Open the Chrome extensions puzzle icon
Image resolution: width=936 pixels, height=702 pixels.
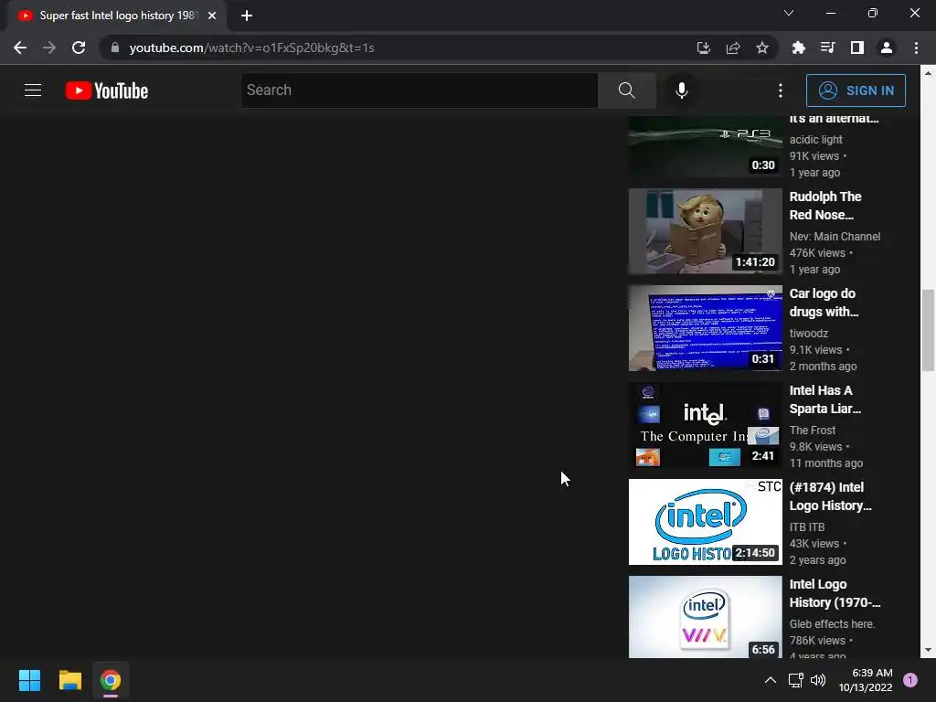tap(798, 48)
